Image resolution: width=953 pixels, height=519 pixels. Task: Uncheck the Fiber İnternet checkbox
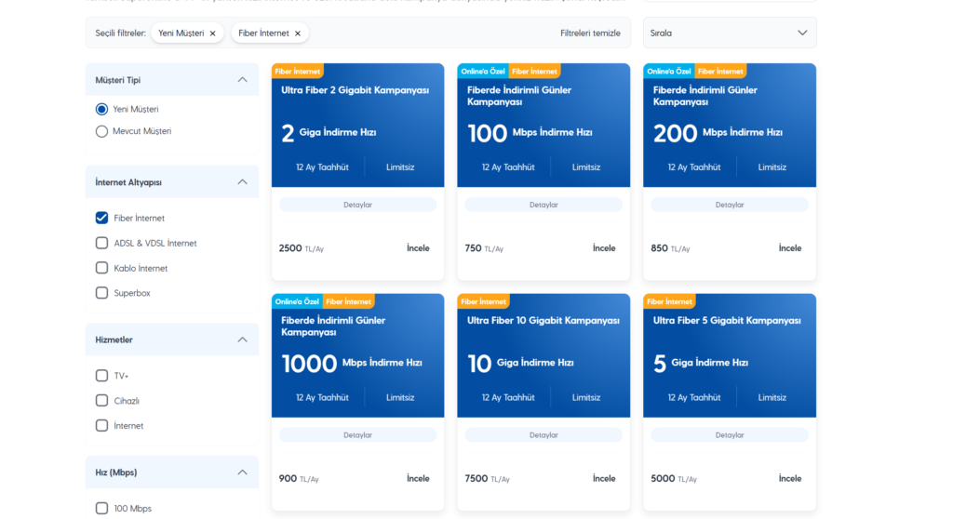pyautogui.click(x=102, y=218)
